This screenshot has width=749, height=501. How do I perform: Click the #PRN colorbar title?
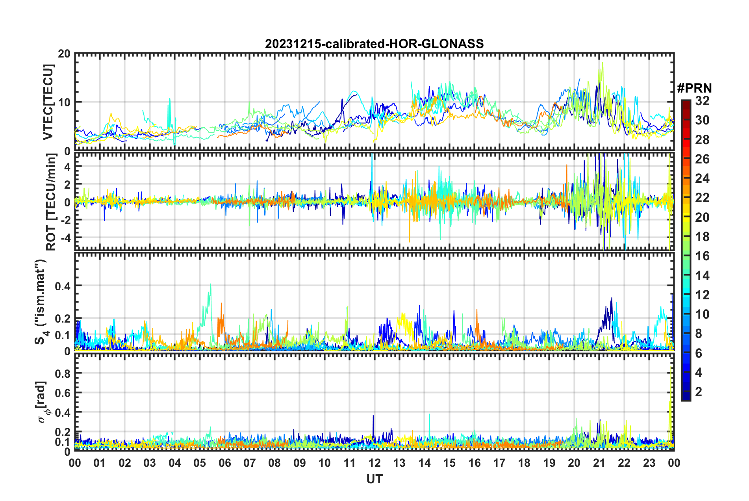point(694,88)
